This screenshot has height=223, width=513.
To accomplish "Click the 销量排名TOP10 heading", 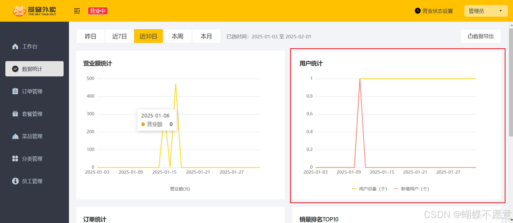I will pos(319,219).
